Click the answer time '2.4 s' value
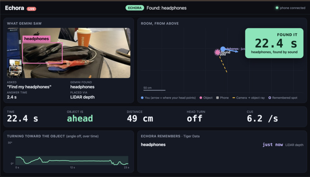 (12, 97)
